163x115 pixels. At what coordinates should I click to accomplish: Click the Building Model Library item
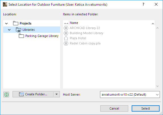[87, 33]
